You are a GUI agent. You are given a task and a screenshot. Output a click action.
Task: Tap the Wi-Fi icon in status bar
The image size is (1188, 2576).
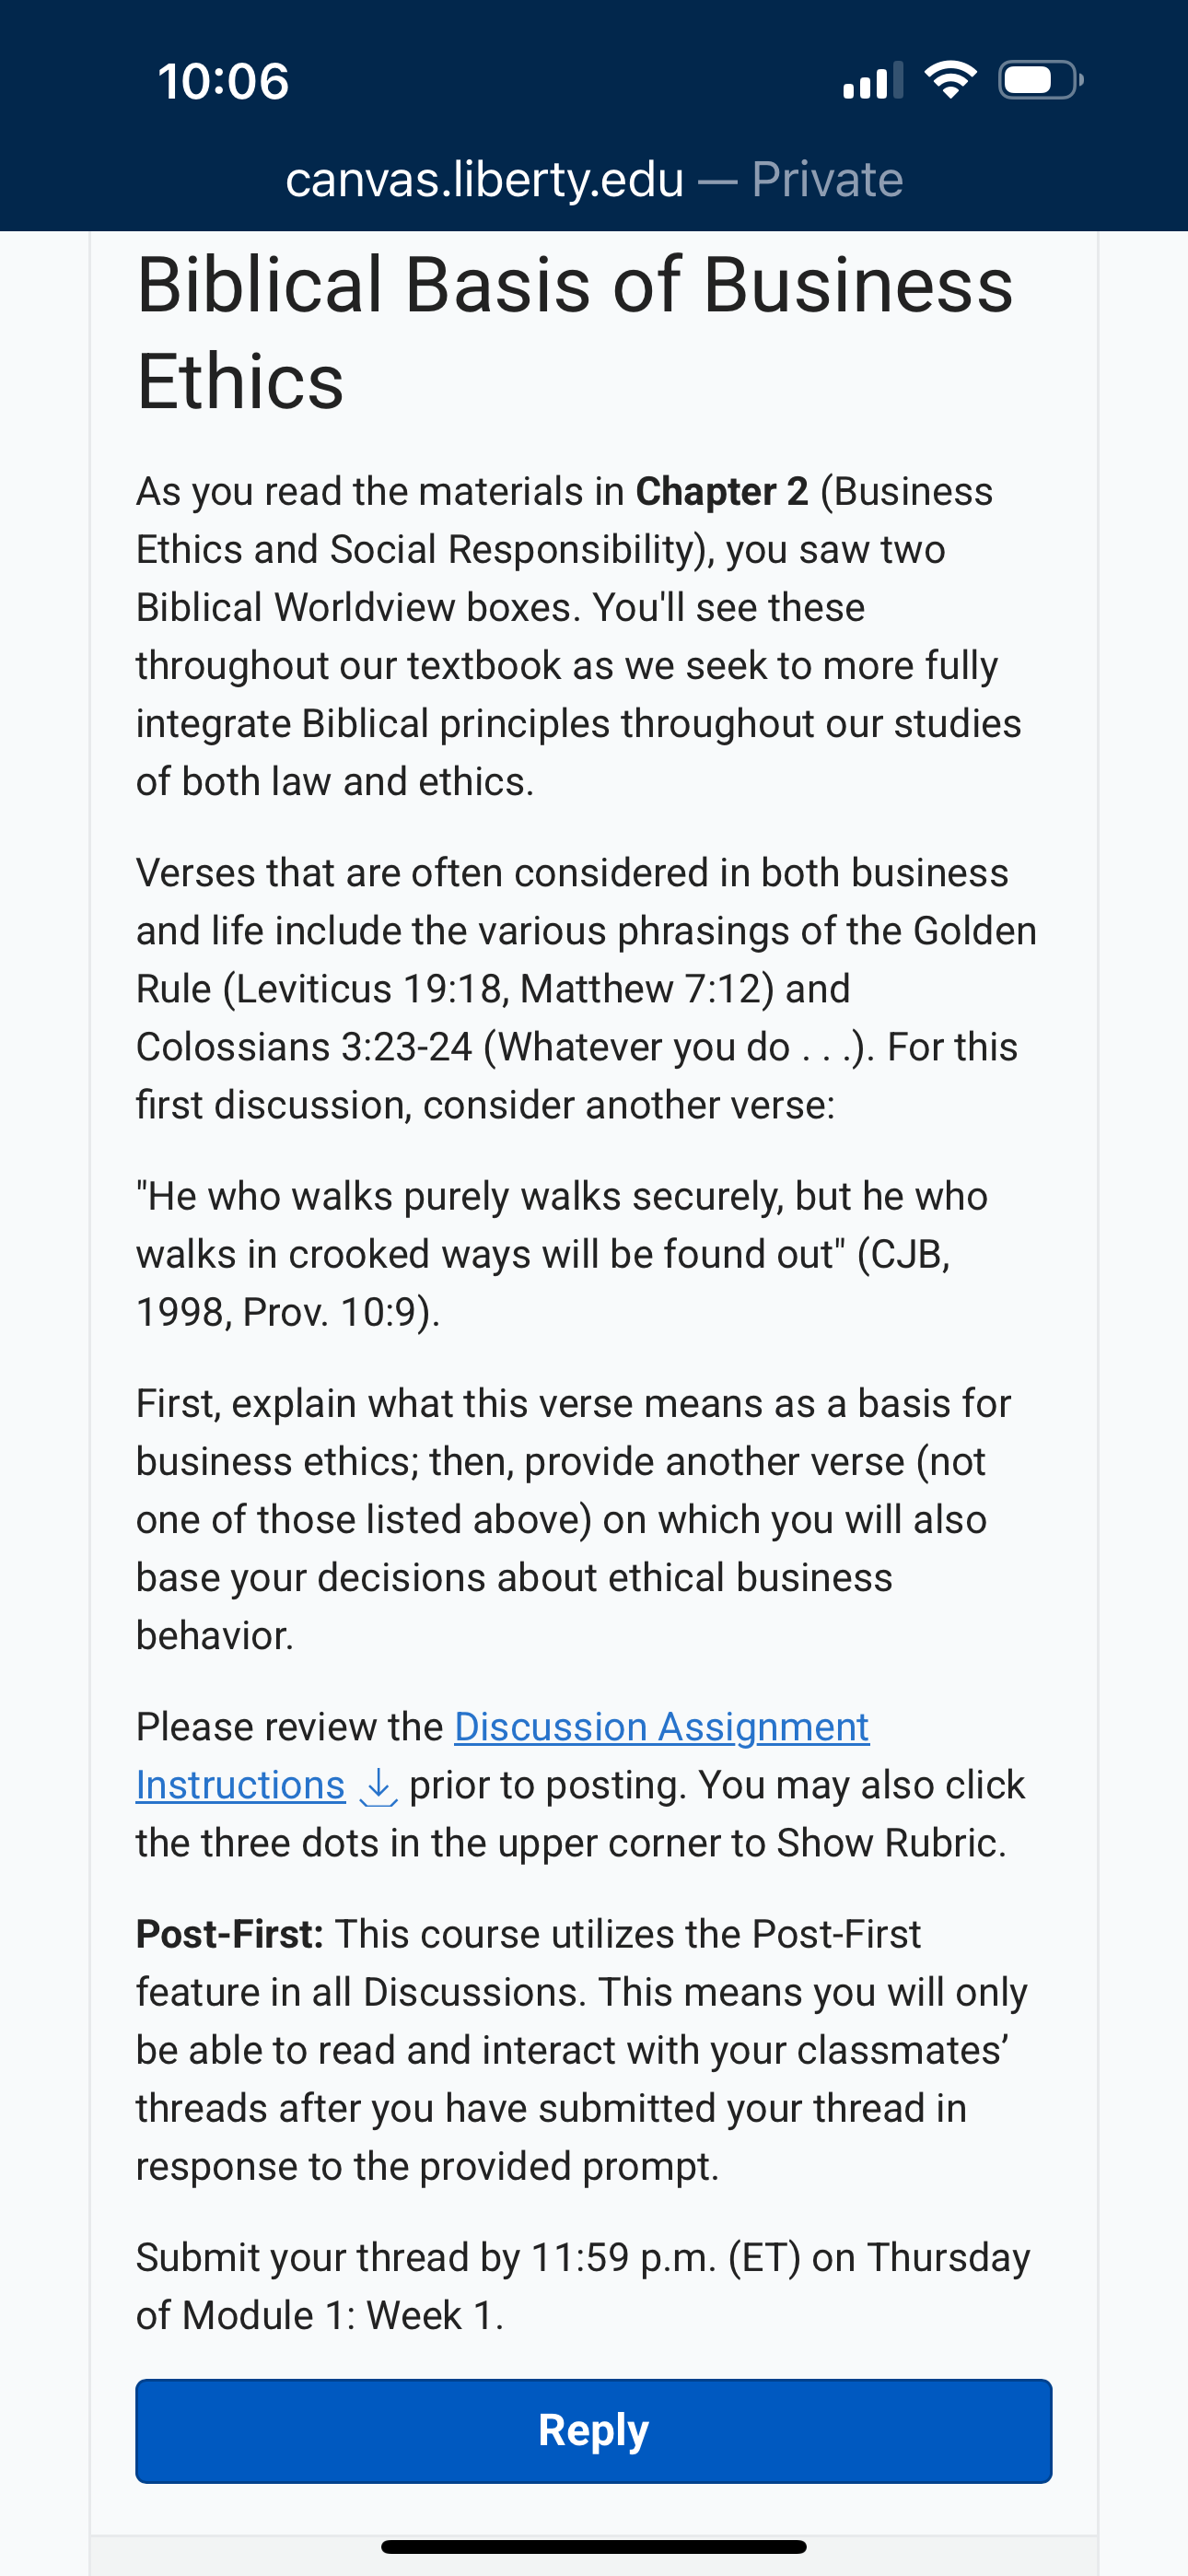[950, 80]
